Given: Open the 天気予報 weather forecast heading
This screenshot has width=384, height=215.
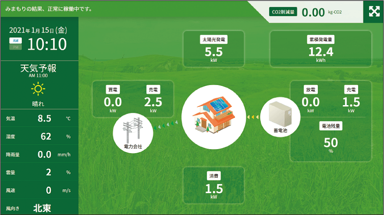Looking at the screenshot, I should [x=38, y=69].
